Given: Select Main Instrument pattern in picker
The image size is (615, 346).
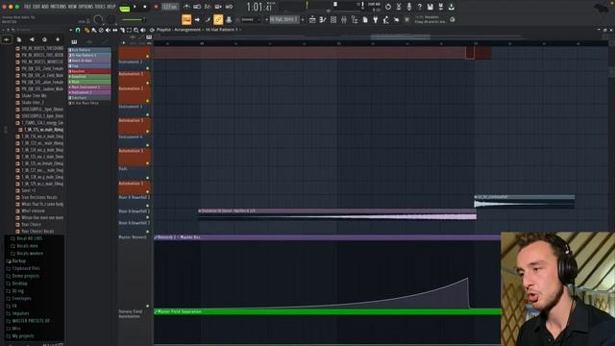Looking at the screenshot, I should (x=89, y=87).
